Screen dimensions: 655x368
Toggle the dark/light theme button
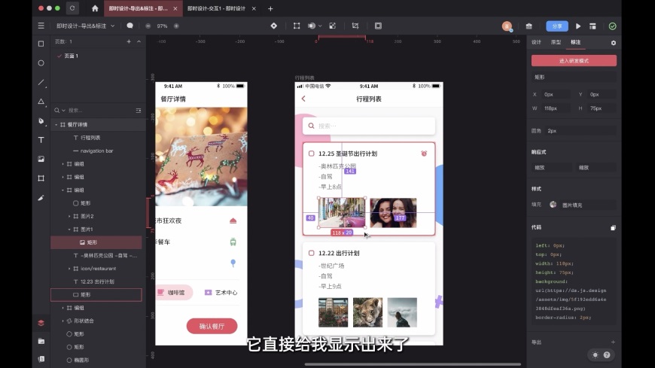[596, 355]
